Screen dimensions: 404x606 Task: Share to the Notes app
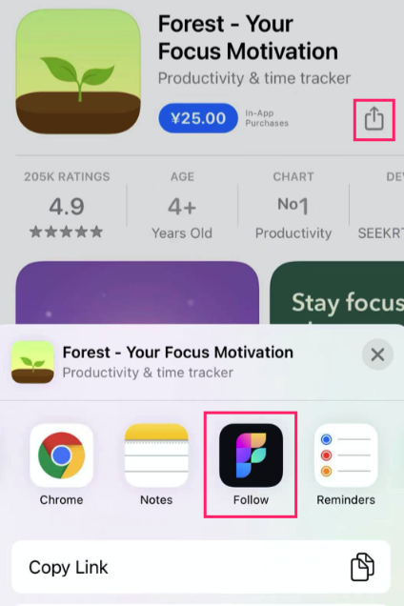[x=156, y=455]
